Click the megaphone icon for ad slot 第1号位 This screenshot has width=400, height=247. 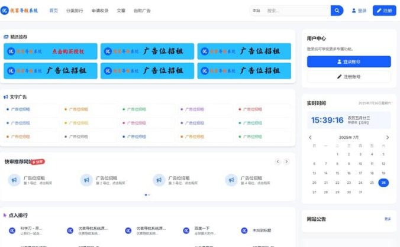[14, 180]
